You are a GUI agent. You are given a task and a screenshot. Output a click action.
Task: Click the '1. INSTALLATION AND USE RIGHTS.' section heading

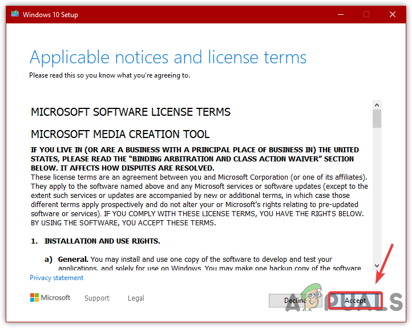96,241
